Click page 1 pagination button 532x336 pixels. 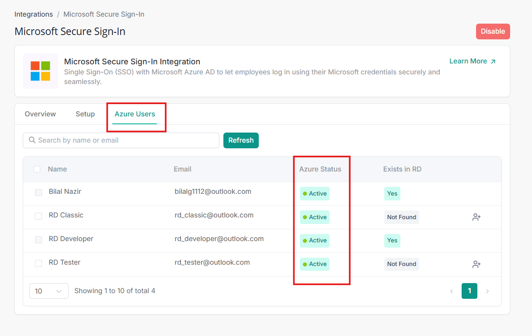pyautogui.click(x=469, y=291)
